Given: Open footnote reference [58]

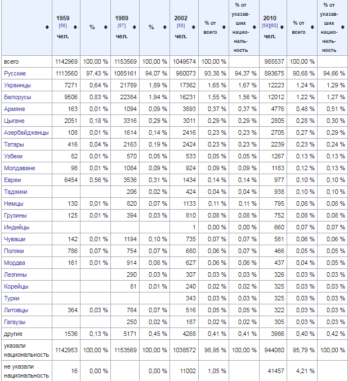Looking at the screenshot, I should (x=181, y=26).
